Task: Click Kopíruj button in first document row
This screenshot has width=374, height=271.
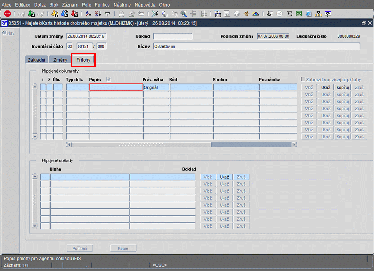Action: [342, 88]
